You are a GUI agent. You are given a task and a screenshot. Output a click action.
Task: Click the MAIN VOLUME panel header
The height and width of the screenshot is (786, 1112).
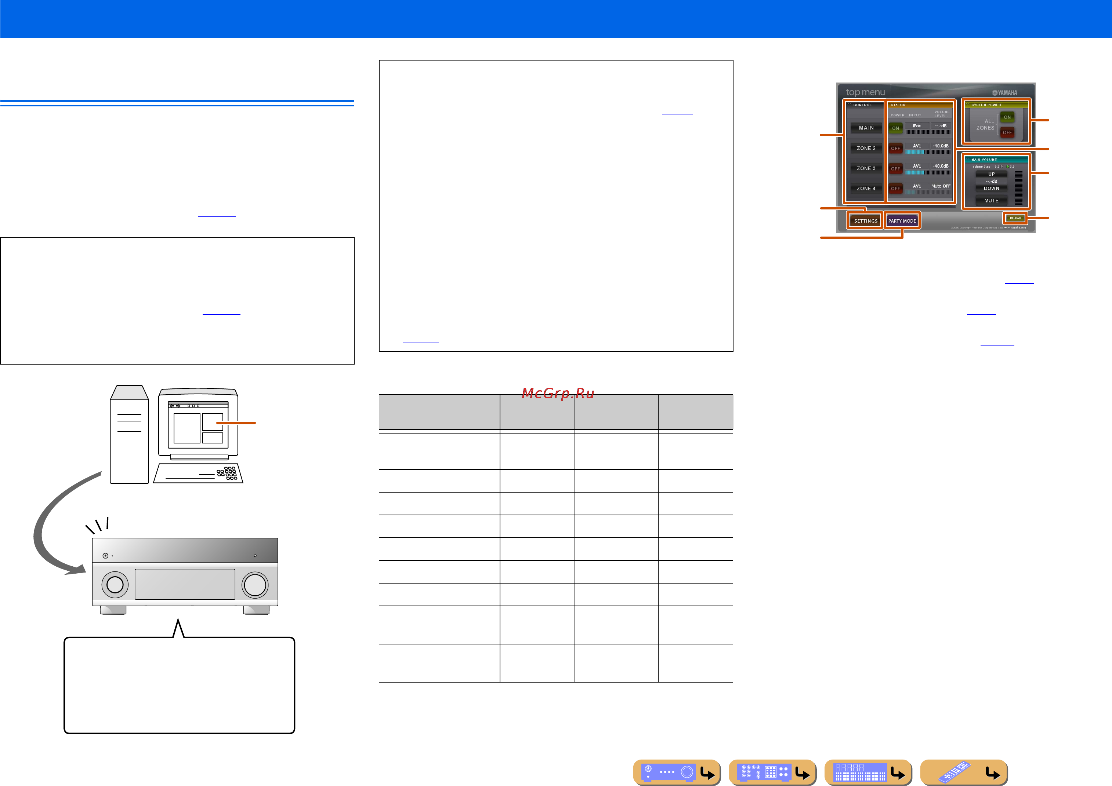click(996, 160)
